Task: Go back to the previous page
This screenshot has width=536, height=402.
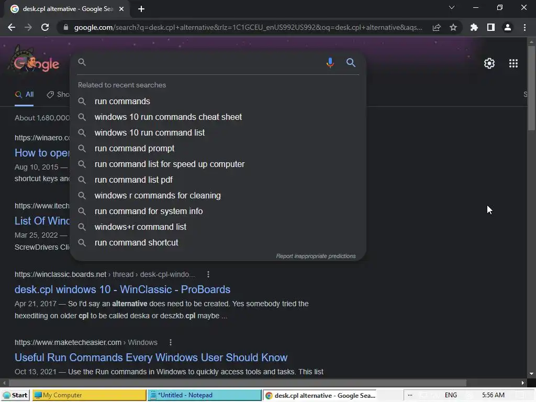Action: pyautogui.click(x=12, y=27)
